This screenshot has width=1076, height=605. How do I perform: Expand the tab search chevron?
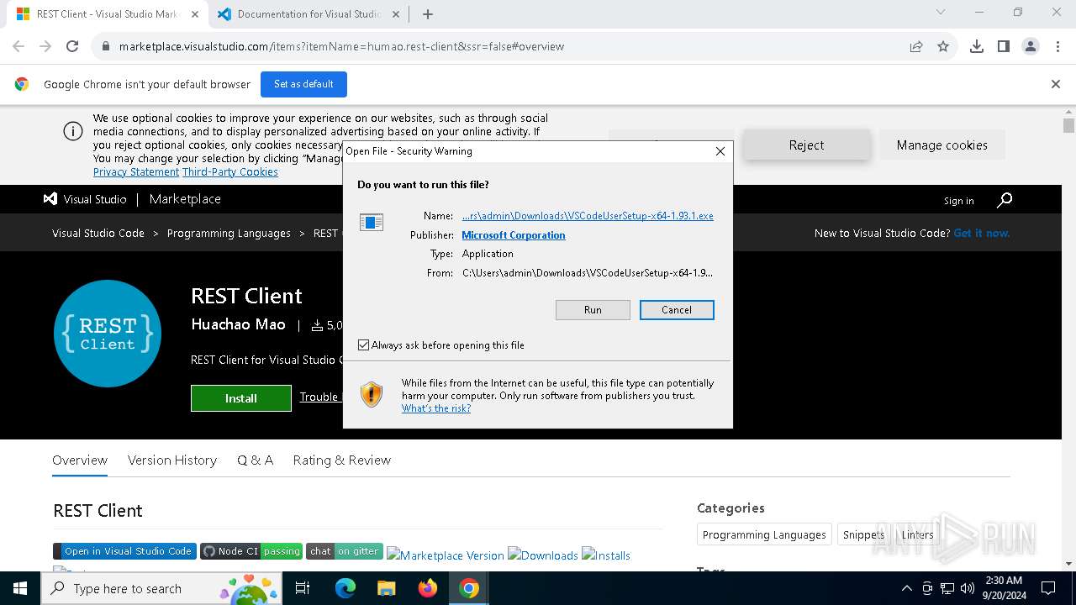click(x=941, y=13)
